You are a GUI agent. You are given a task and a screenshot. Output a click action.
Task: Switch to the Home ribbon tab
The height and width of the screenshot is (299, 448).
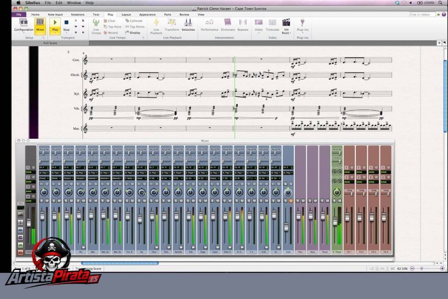[35, 15]
